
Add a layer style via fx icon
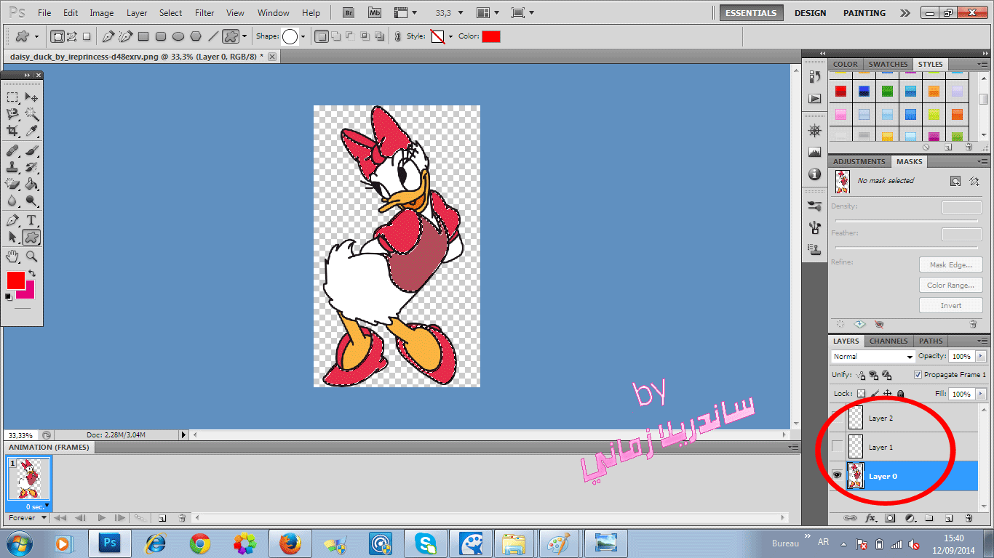(x=870, y=518)
